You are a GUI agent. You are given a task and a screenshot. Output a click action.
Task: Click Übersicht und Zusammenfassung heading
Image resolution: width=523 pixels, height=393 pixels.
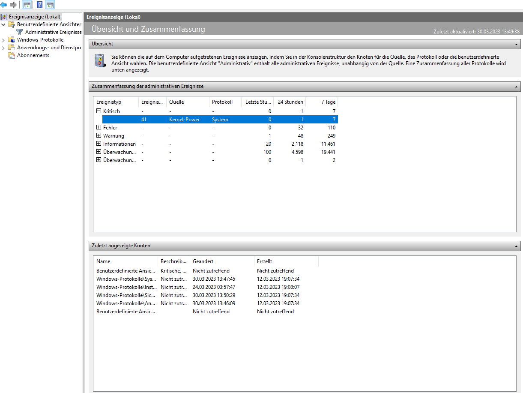148,29
